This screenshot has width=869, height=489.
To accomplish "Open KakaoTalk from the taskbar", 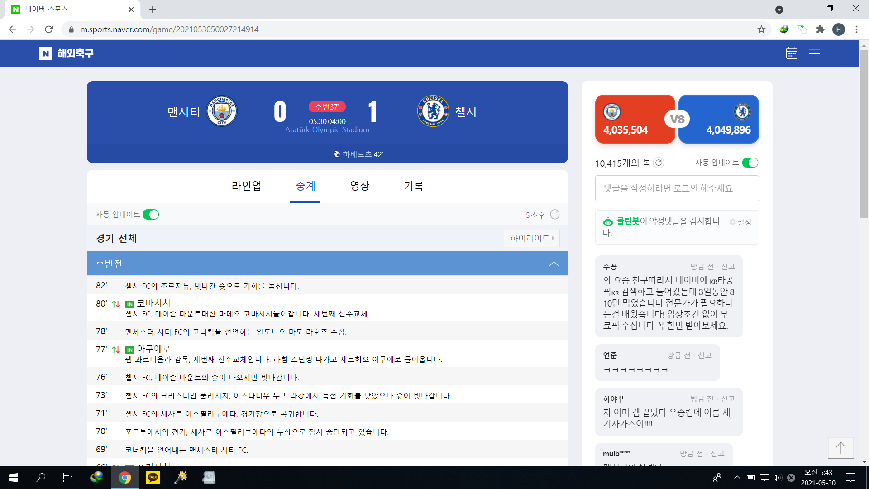I will [x=153, y=477].
